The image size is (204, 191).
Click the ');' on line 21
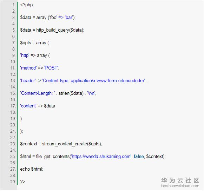[x=21, y=131]
